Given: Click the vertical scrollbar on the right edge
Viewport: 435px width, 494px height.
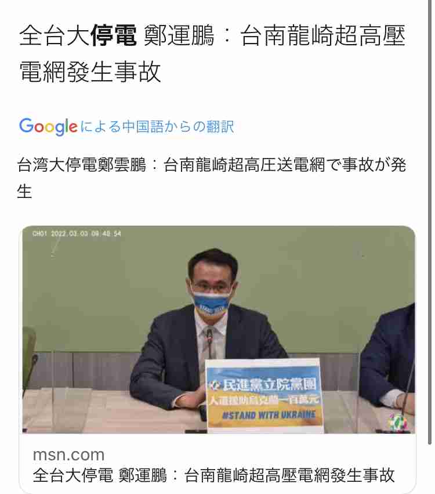Looking at the screenshot, I should pos(430,222).
